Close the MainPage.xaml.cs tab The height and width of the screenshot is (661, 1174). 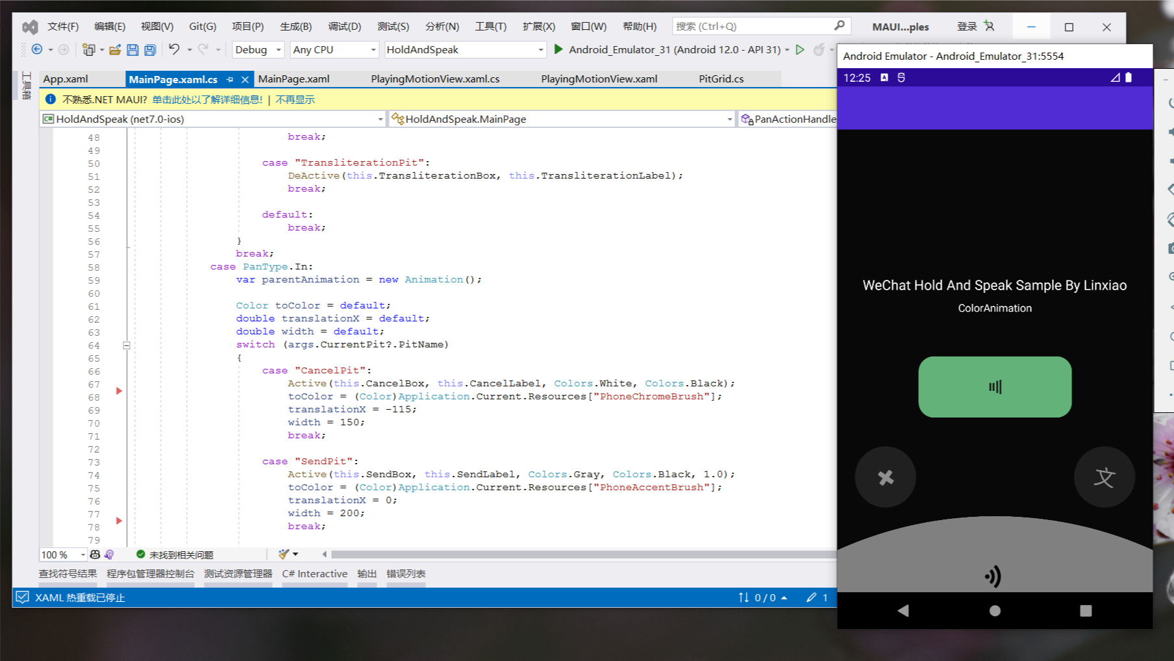(245, 79)
